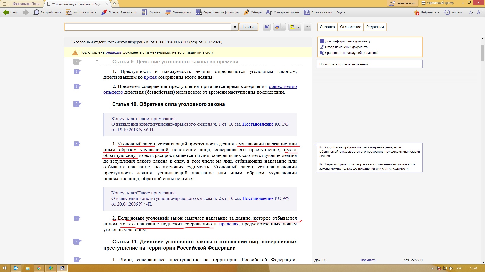Click info marker beside Статья 10 heading
The image size is (485, 272).
(77, 104)
